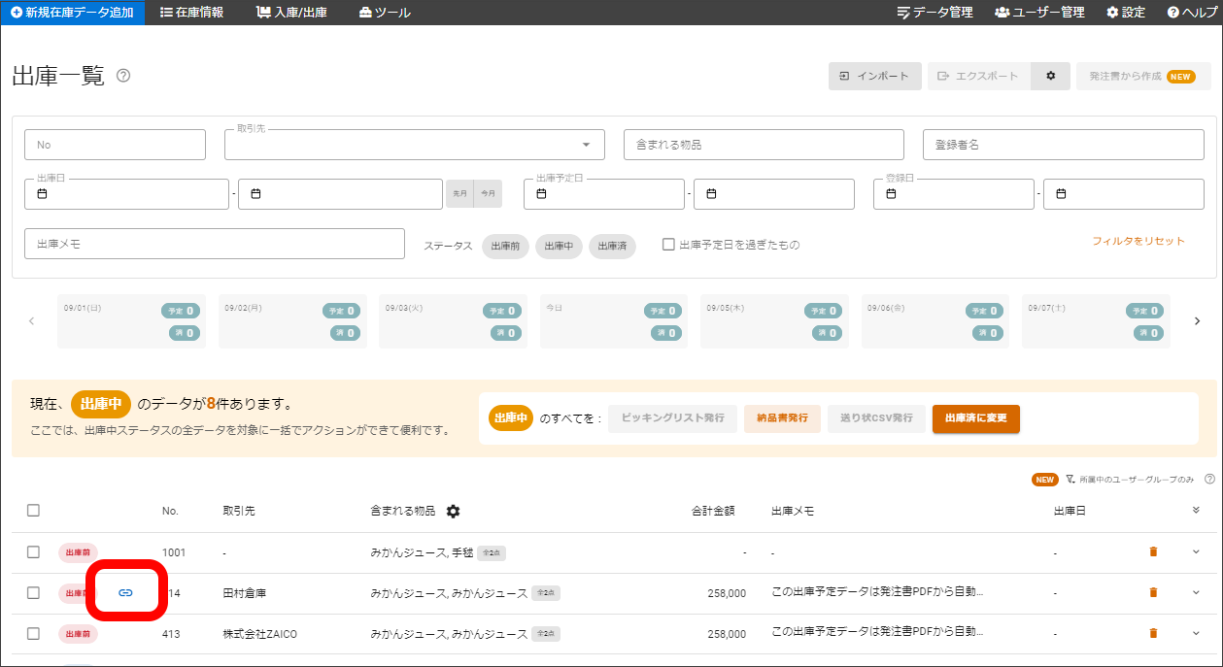Click 納品書発行 button
1223x667 pixels.
(x=782, y=418)
